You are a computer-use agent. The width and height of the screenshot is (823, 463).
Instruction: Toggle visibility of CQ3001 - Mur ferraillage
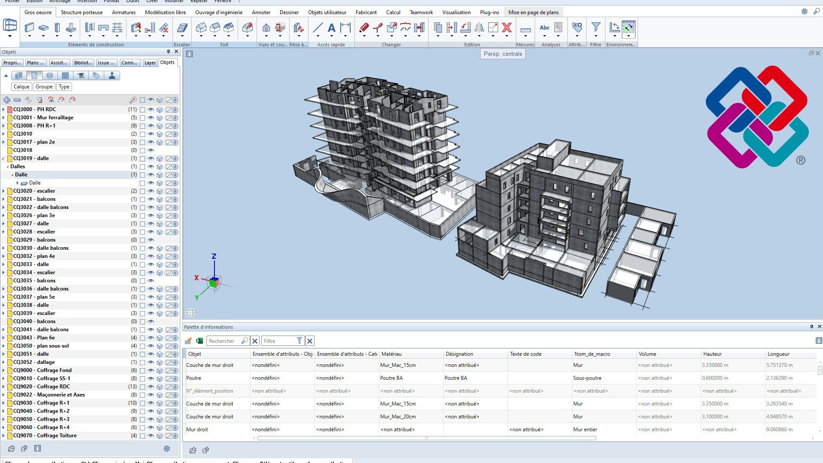tap(151, 118)
